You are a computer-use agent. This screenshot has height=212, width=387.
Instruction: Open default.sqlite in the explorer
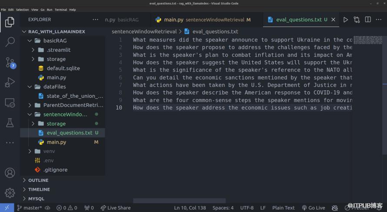click(x=63, y=68)
